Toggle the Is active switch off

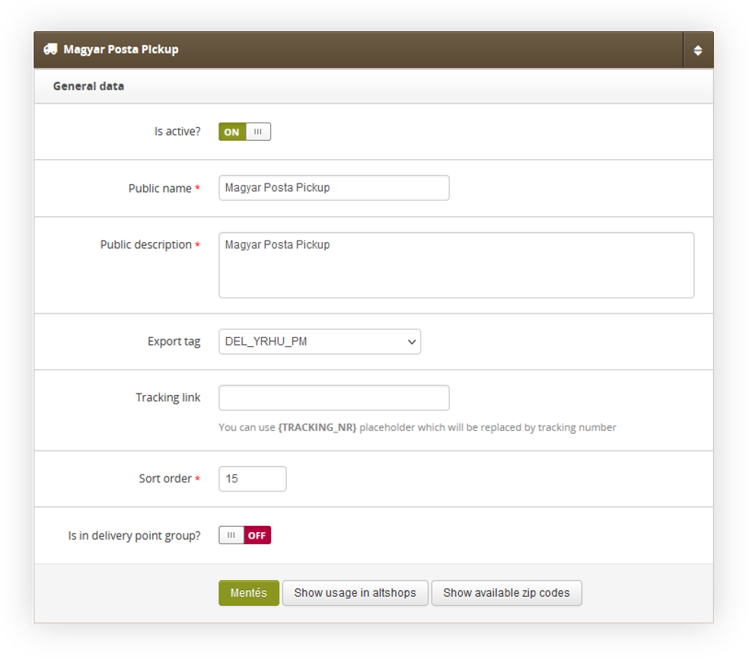click(244, 132)
